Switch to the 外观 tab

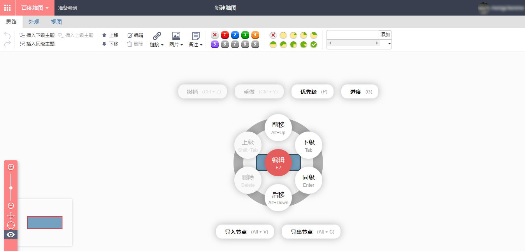(x=34, y=22)
